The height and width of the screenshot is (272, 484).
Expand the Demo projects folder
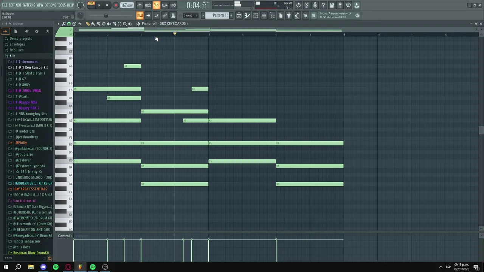coord(20,39)
